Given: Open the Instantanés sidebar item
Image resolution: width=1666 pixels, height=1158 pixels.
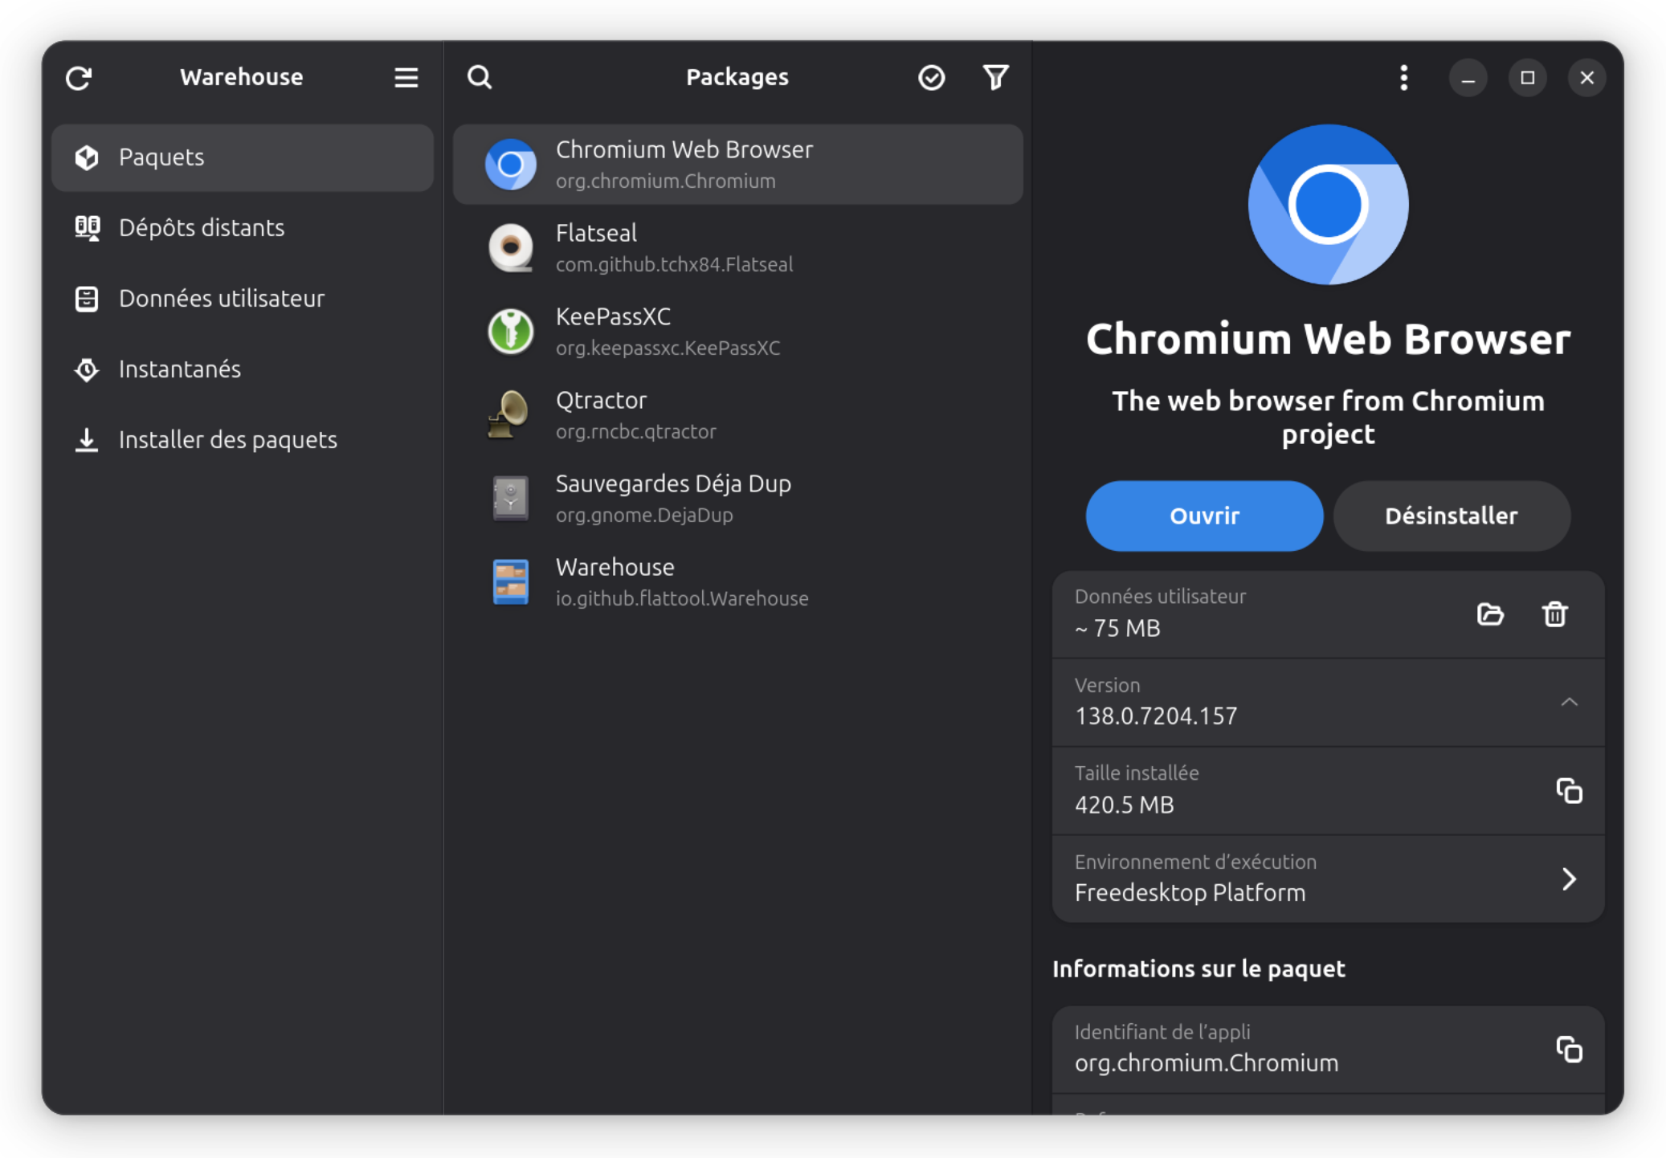Looking at the screenshot, I should tap(179, 369).
